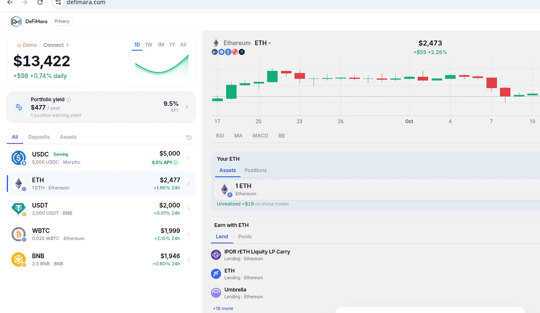
Task: Open the 1 ETH Ethereum asset card
Action: pos(376,189)
